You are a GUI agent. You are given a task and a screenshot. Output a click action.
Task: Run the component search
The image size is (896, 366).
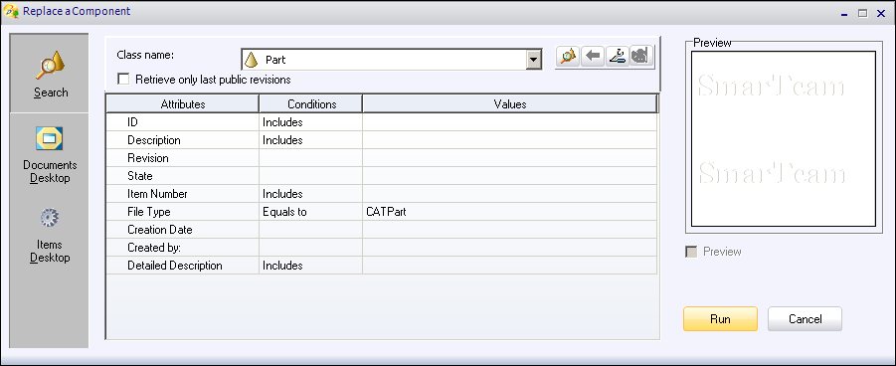click(720, 319)
